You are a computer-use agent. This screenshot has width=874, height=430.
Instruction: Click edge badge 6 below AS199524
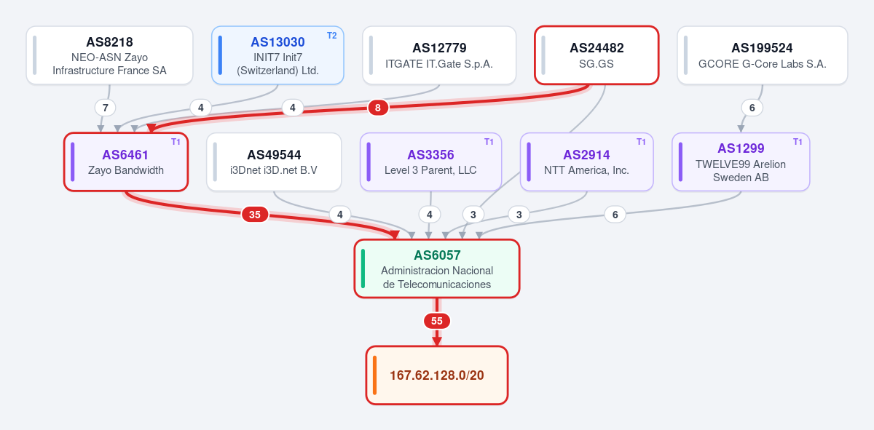pyautogui.click(x=752, y=108)
